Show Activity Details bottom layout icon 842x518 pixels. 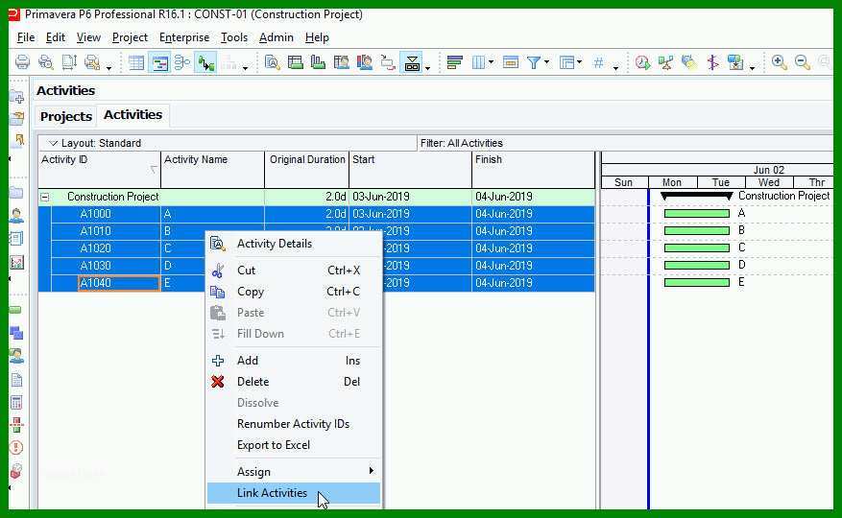coord(273,62)
